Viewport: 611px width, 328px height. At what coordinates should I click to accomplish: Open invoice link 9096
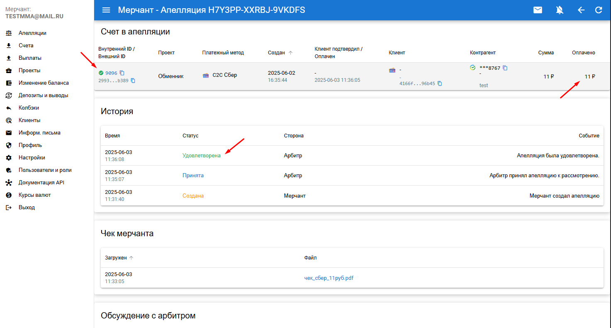point(111,73)
